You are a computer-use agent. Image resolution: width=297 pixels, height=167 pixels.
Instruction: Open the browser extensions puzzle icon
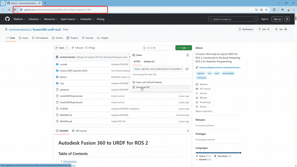274,10
